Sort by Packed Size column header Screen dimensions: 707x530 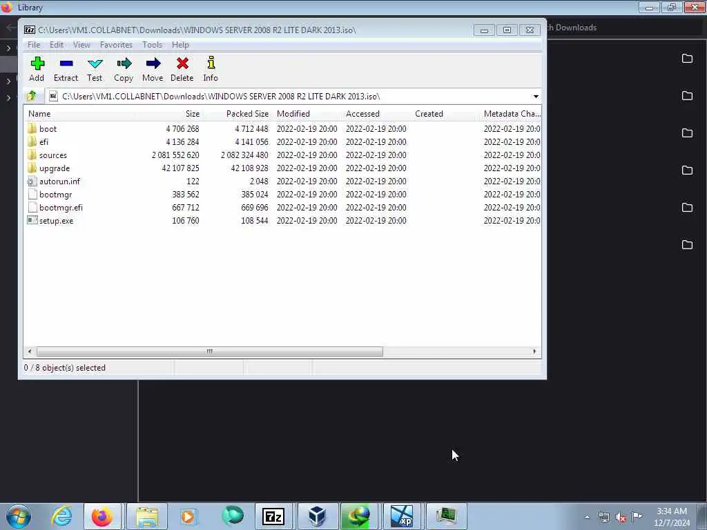[238, 114]
